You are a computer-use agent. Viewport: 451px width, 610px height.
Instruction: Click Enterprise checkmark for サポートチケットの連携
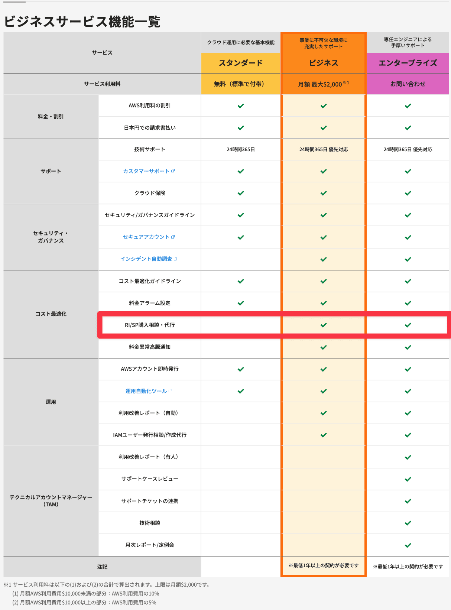coord(408,501)
